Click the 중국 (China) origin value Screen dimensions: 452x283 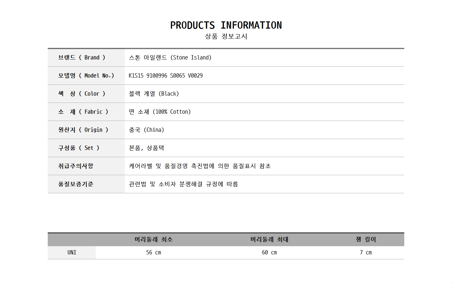pos(146,130)
